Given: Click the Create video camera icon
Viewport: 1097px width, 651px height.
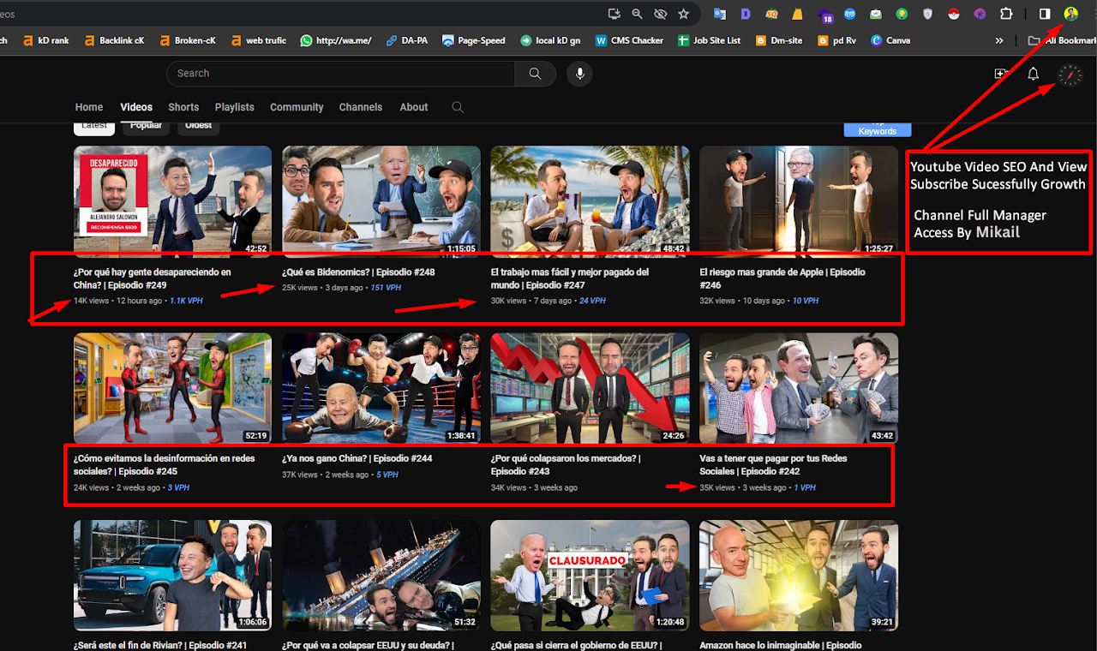Looking at the screenshot, I should pos(1000,75).
